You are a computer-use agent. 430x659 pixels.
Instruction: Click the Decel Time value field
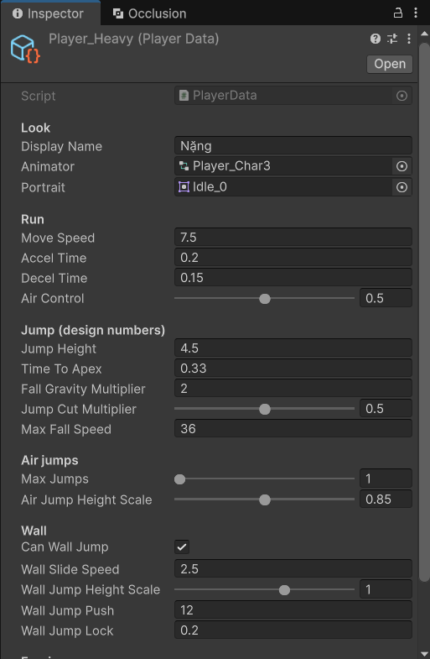tap(293, 278)
